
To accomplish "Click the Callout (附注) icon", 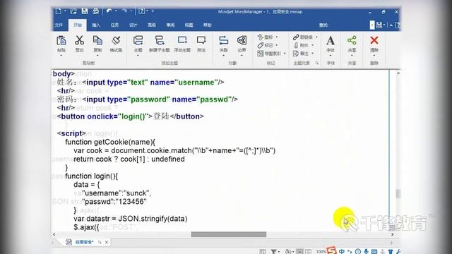I will pyautogui.click(x=201, y=41).
